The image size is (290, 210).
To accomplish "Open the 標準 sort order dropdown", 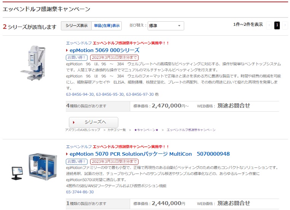I will (166, 26).
